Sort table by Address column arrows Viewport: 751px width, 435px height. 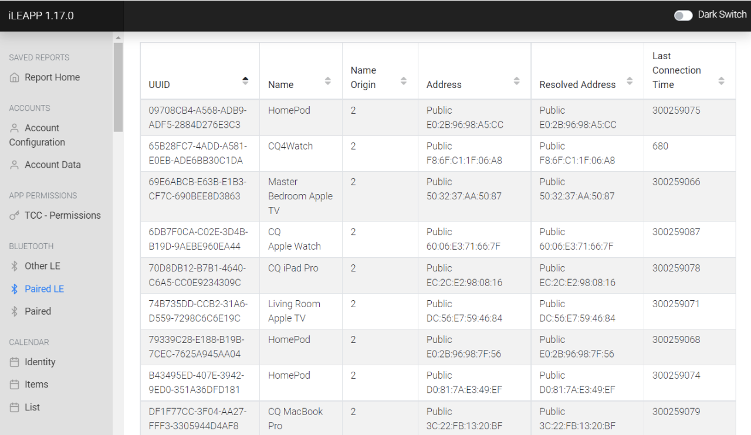click(x=517, y=81)
